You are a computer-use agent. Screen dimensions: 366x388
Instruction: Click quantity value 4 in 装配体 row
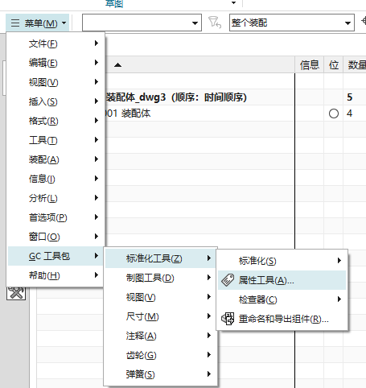click(x=349, y=114)
